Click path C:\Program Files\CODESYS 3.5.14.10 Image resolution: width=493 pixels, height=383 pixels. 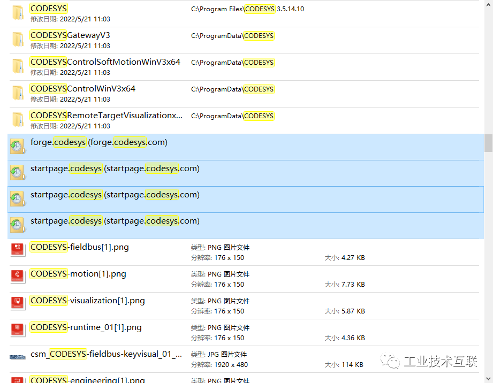pyautogui.click(x=247, y=9)
